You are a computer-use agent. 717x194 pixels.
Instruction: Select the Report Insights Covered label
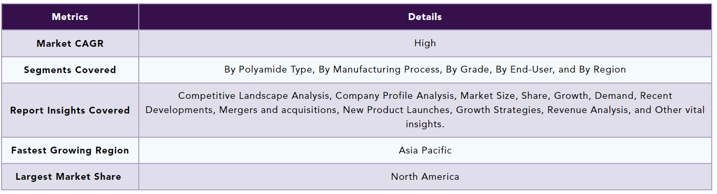coord(70,110)
